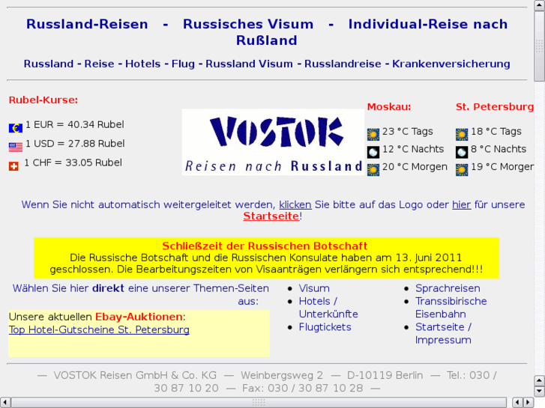Click the VOSTOK Reisen nach Russland logo

273,142
